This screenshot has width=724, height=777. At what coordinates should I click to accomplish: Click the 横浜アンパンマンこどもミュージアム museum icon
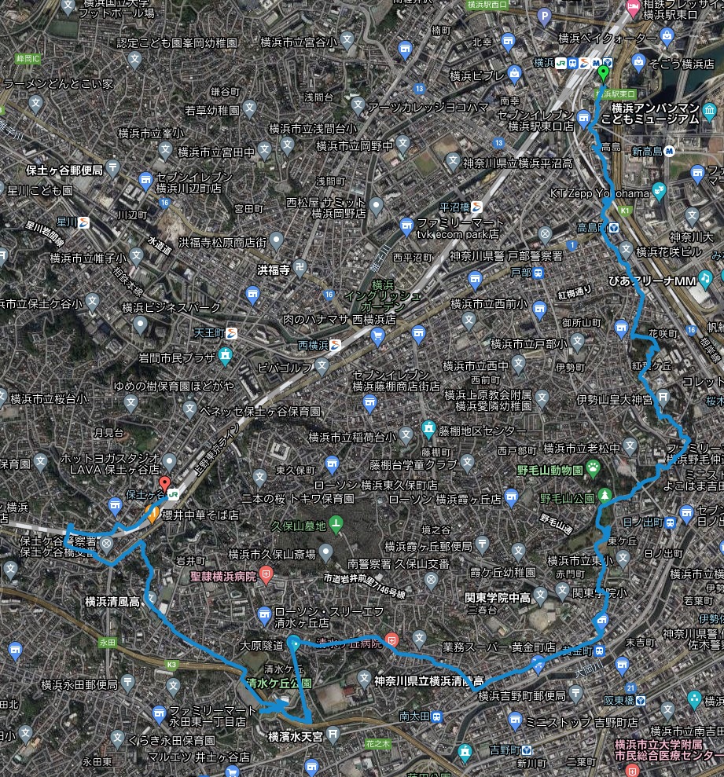pos(709,112)
